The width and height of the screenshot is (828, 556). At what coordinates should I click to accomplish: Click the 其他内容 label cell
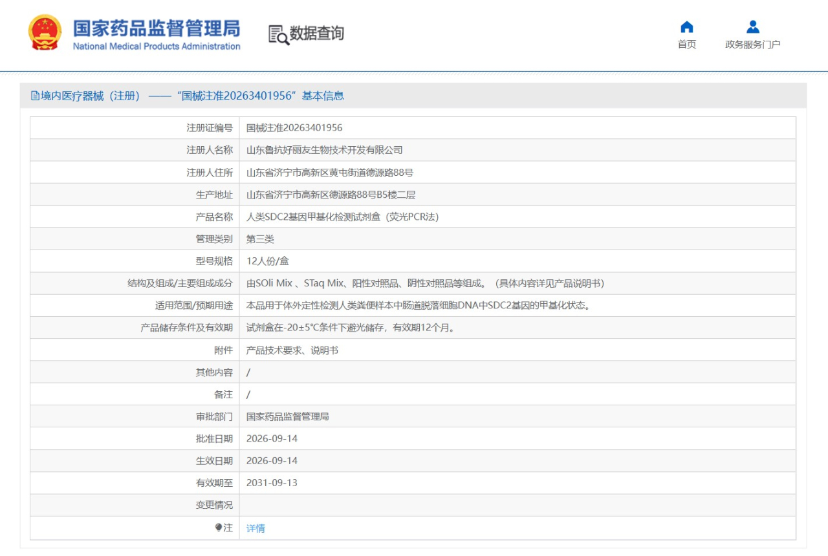(135, 372)
